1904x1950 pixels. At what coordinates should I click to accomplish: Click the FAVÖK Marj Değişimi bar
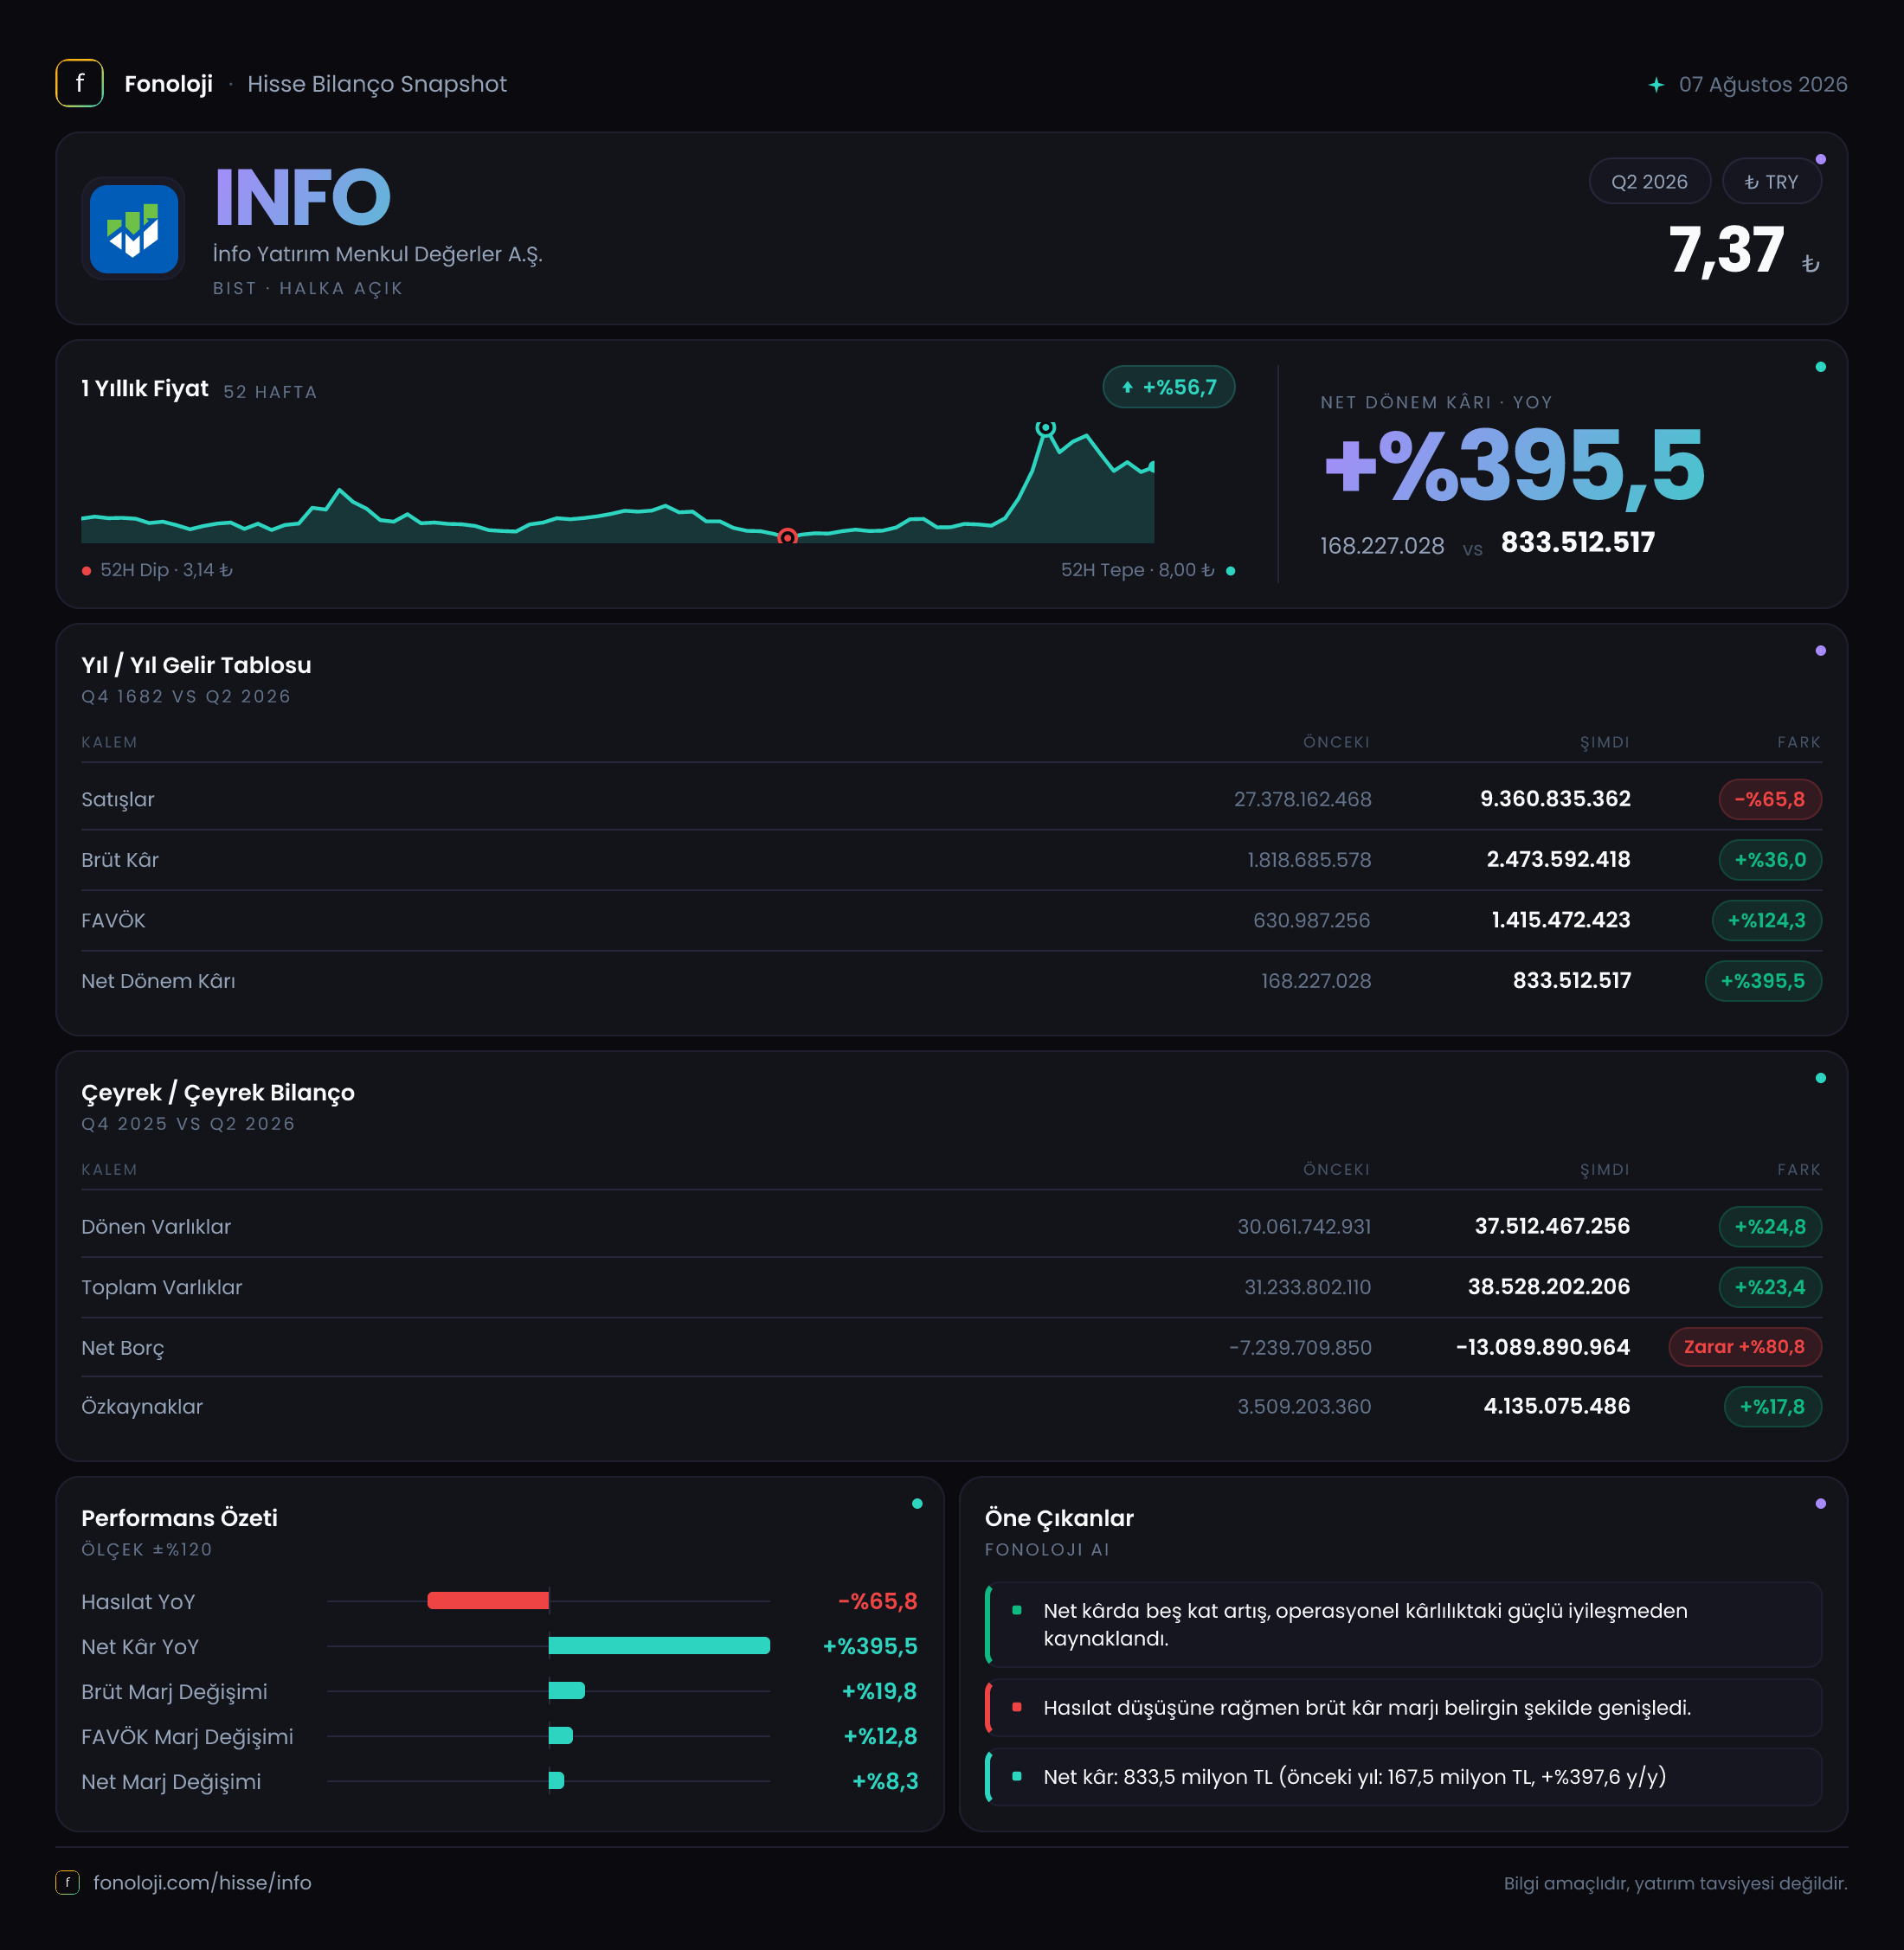point(561,1736)
